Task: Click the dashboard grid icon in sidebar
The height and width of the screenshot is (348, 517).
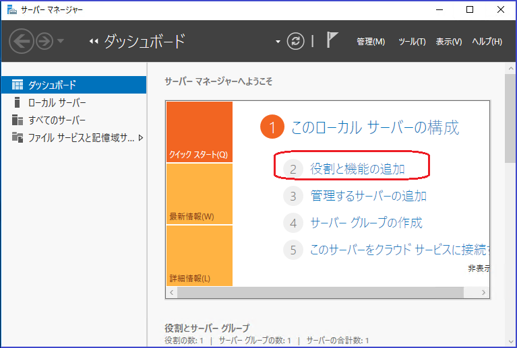Action: tap(18, 85)
